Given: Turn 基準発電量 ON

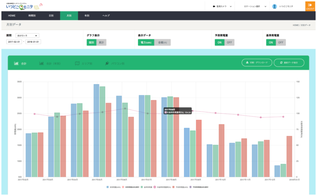Looking at the screenshot, I should point(271,42).
